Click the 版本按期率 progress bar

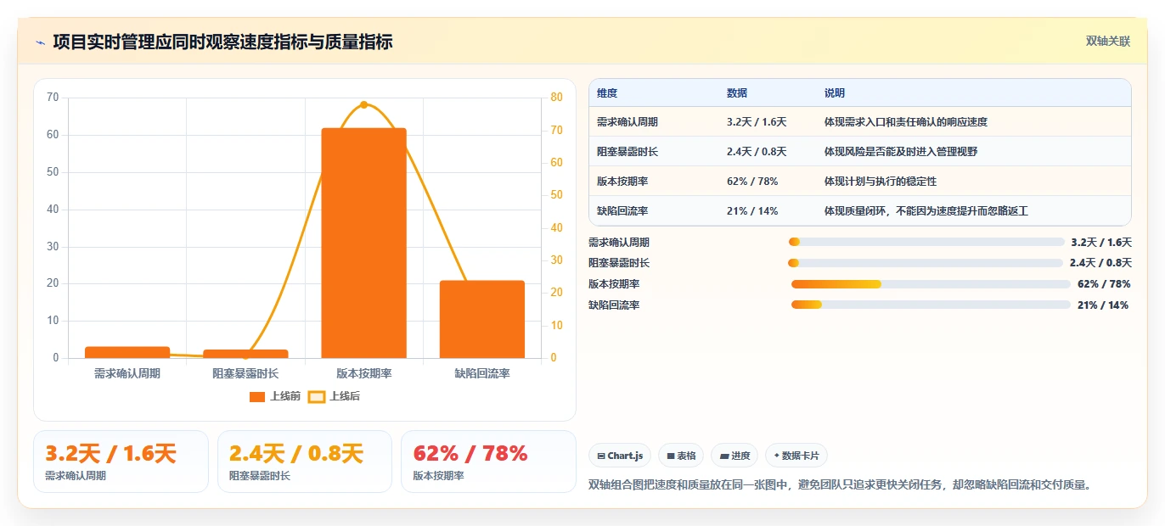[931, 284]
